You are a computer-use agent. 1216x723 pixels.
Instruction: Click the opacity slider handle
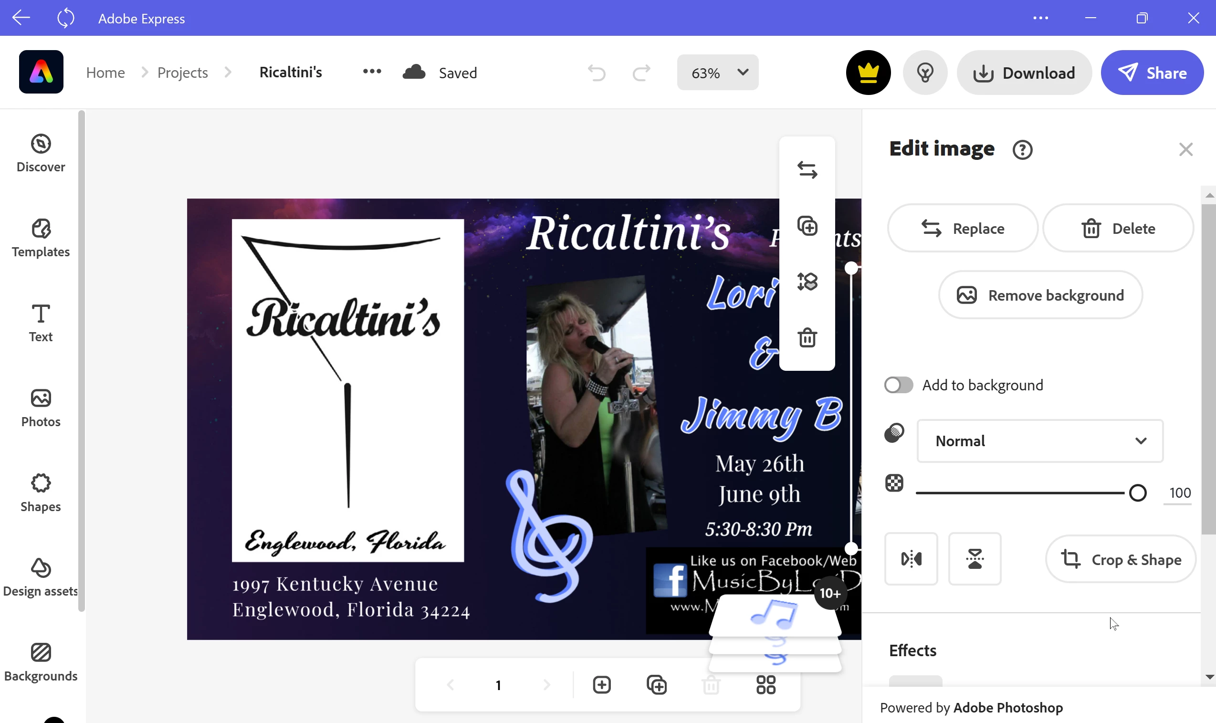point(1138,492)
